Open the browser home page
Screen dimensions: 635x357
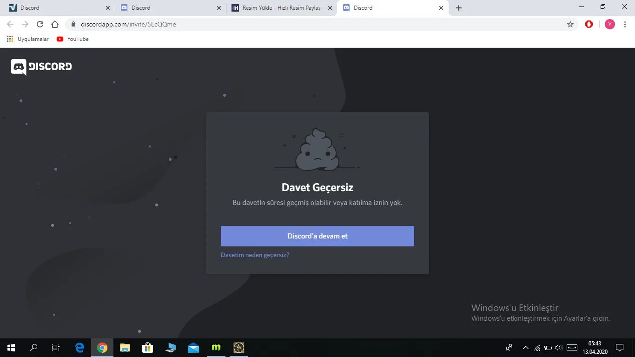55,24
